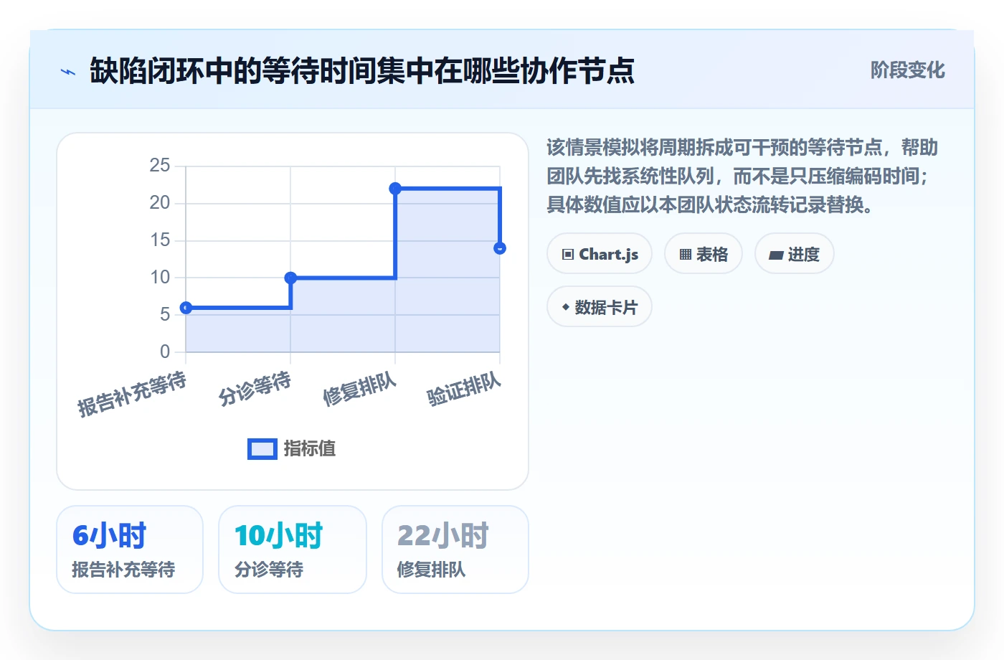
Task: Click the y-axis value 25
Action: 160,166
